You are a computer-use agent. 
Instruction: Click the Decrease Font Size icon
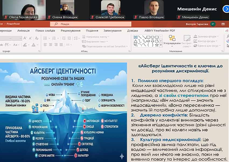click(30, 38)
